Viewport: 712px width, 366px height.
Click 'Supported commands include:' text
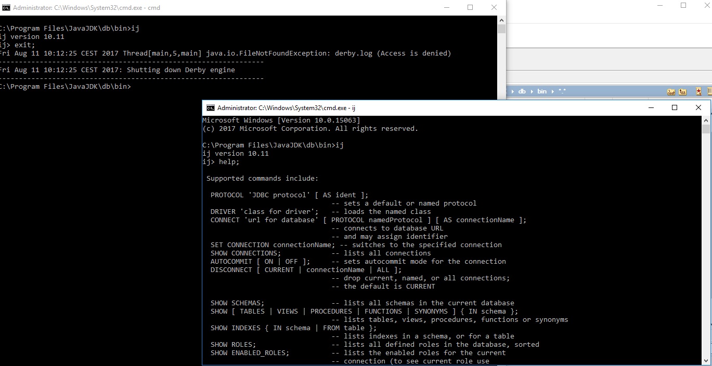click(x=262, y=179)
